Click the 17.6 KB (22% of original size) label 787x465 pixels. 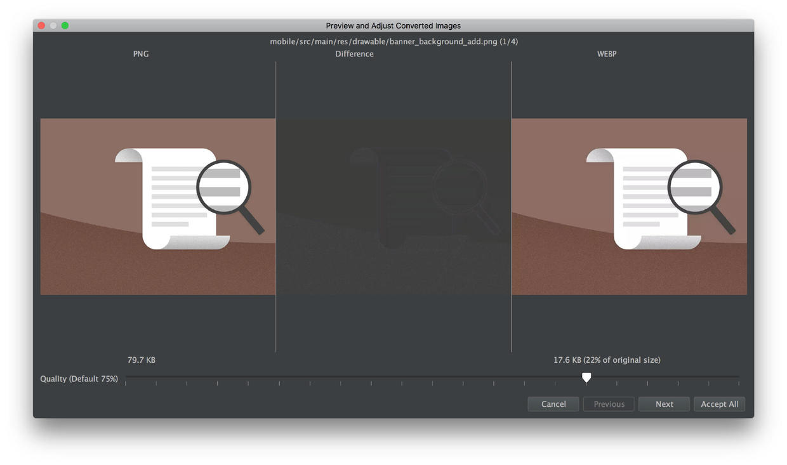tap(607, 360)
